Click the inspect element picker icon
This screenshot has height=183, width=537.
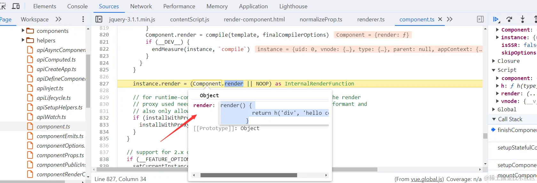[3, 6]
